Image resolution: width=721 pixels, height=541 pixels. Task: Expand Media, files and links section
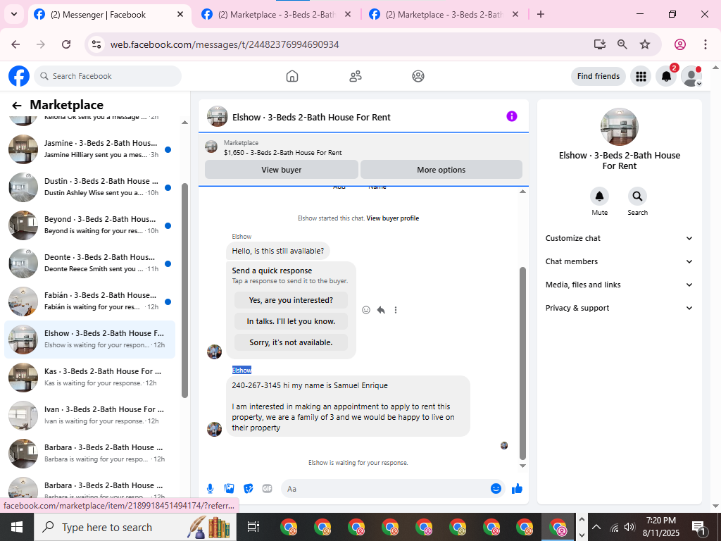619,285
